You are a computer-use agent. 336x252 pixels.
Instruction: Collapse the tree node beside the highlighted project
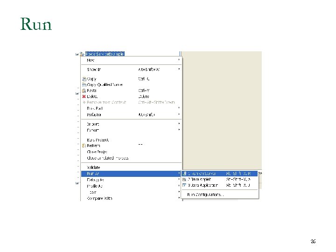[x=77, y=54]
